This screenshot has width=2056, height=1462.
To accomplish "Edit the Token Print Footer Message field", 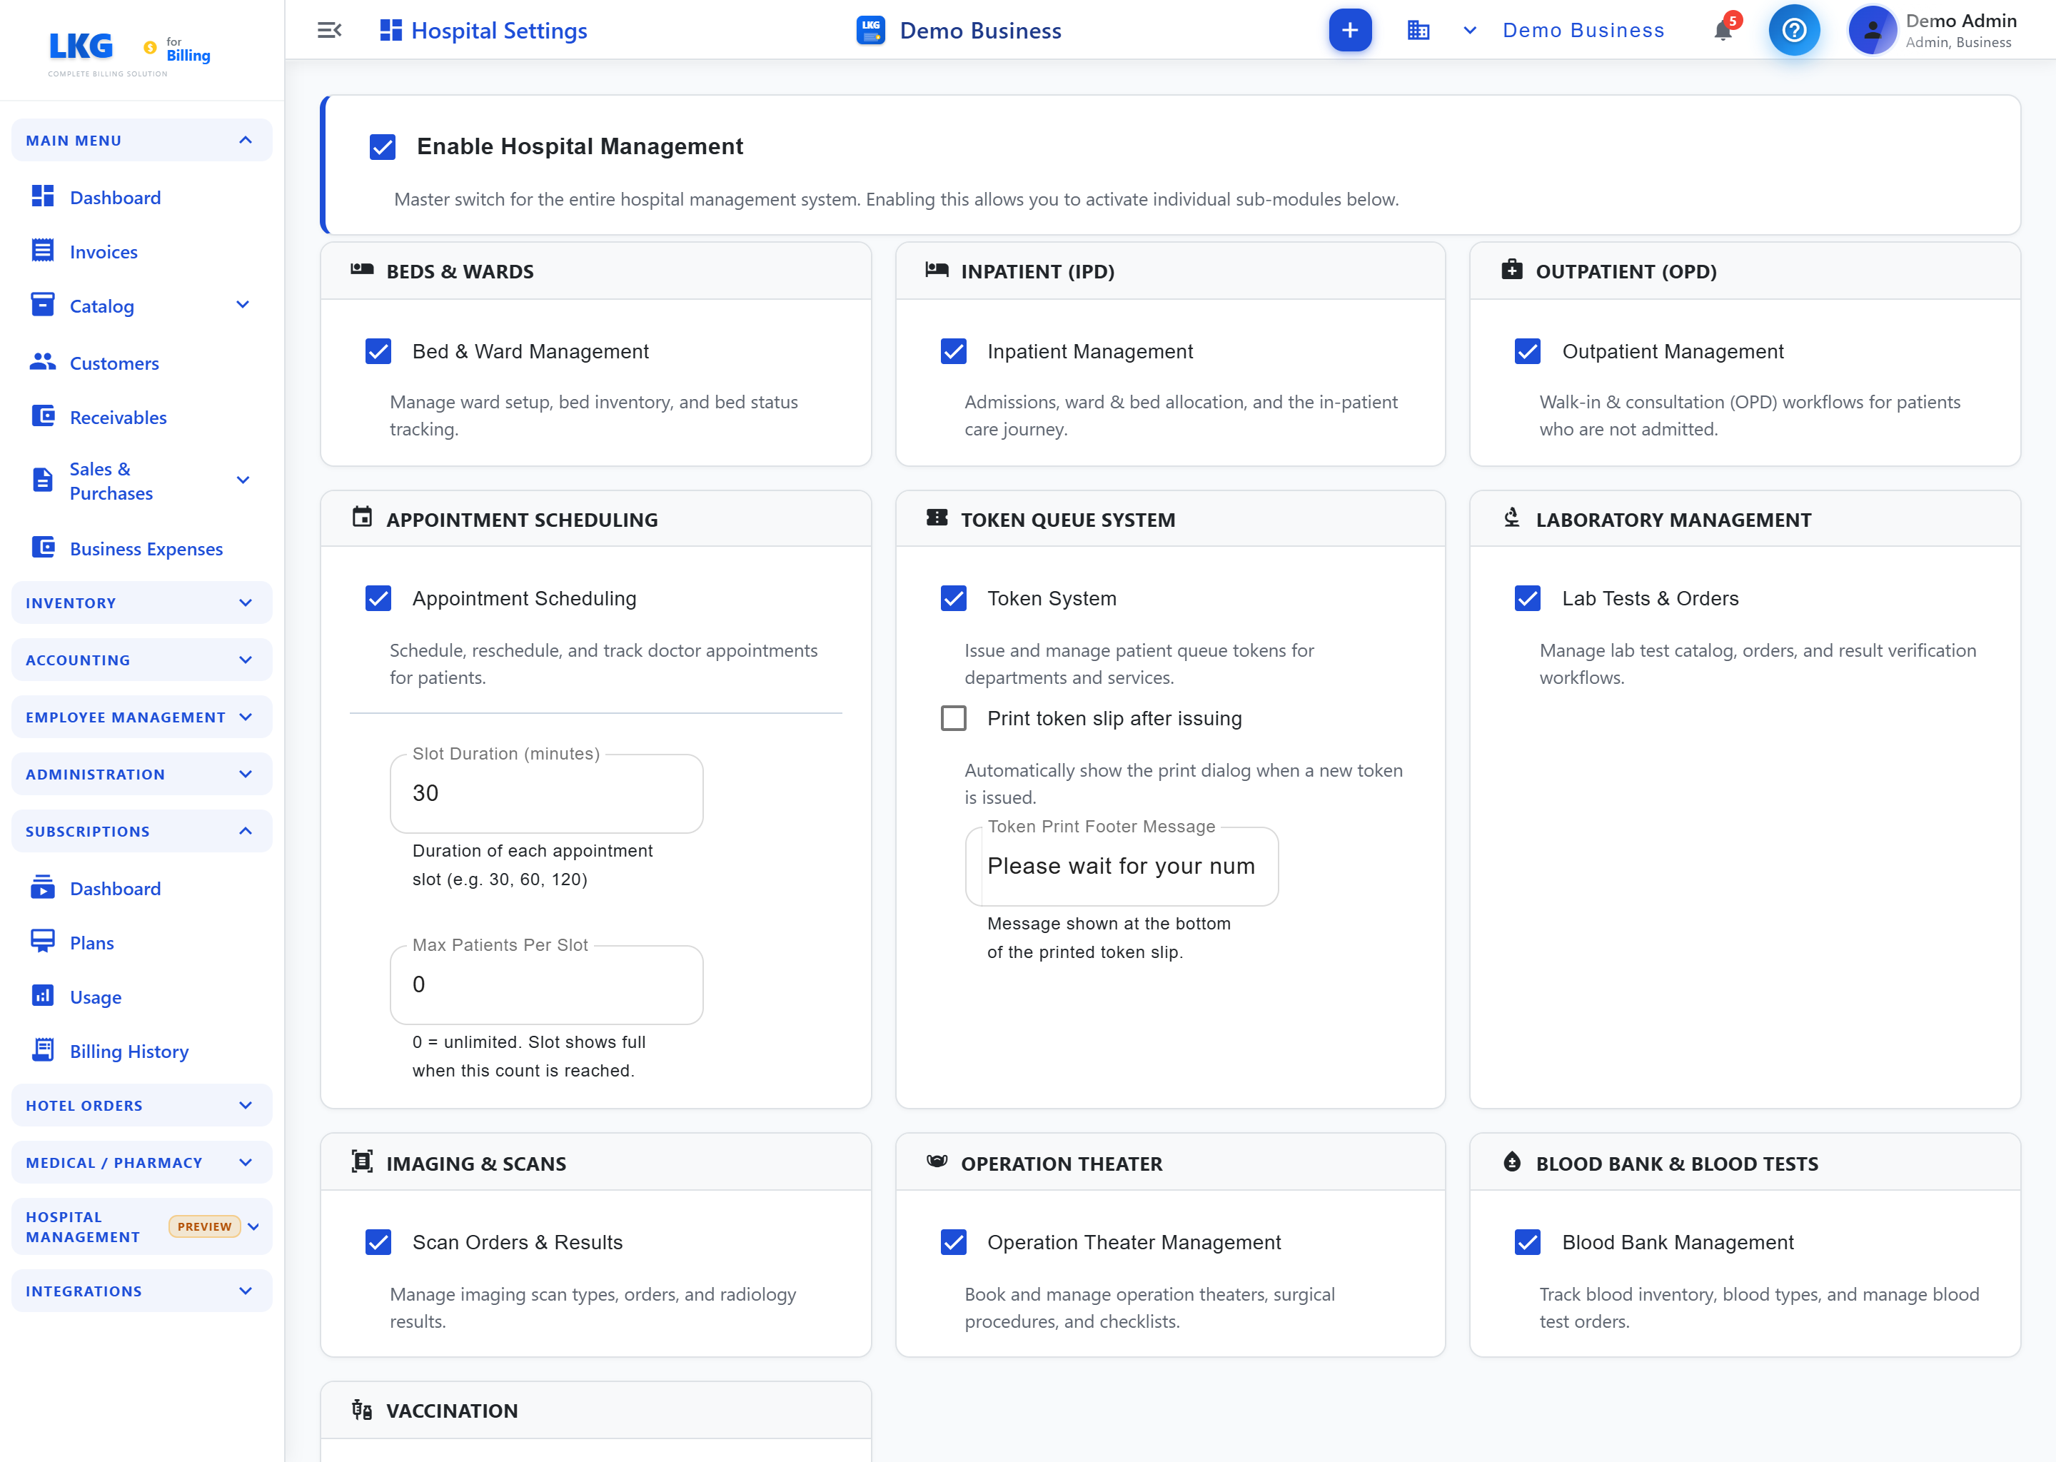I will coord(1122,866).
